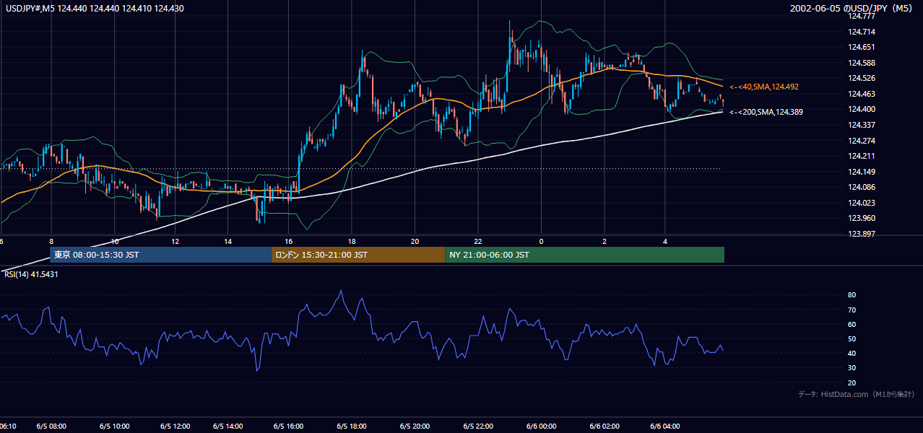Click the 6/5 14:00 time label
The image size is (923, 433).
tap(227, 427)
